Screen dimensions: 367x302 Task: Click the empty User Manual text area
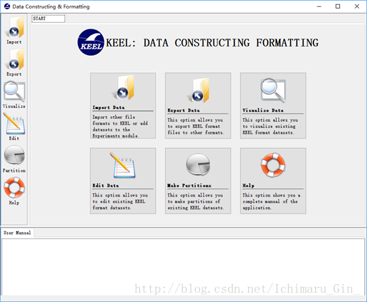183,267
